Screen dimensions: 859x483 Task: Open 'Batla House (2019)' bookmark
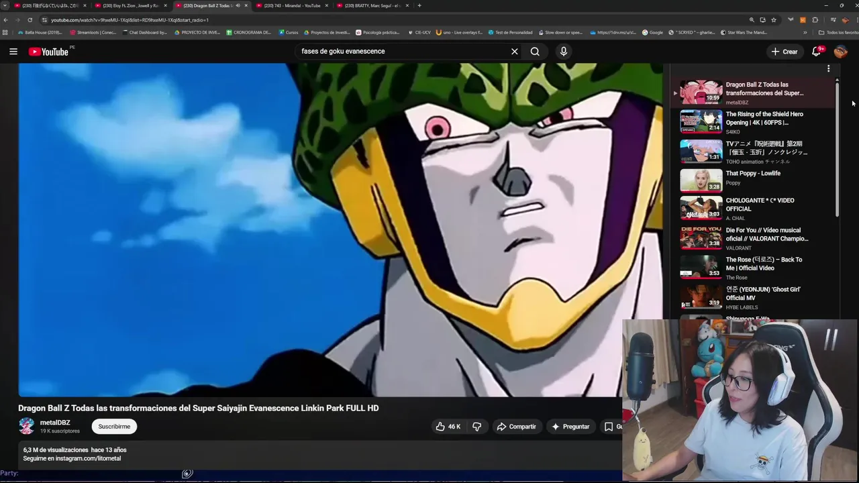(x=40, y=32)
